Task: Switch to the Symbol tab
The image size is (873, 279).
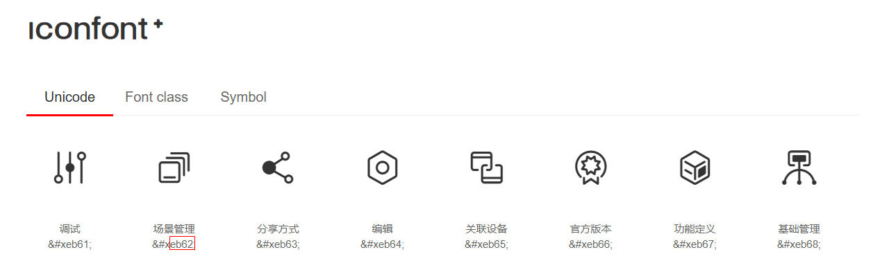Action: 243,97
